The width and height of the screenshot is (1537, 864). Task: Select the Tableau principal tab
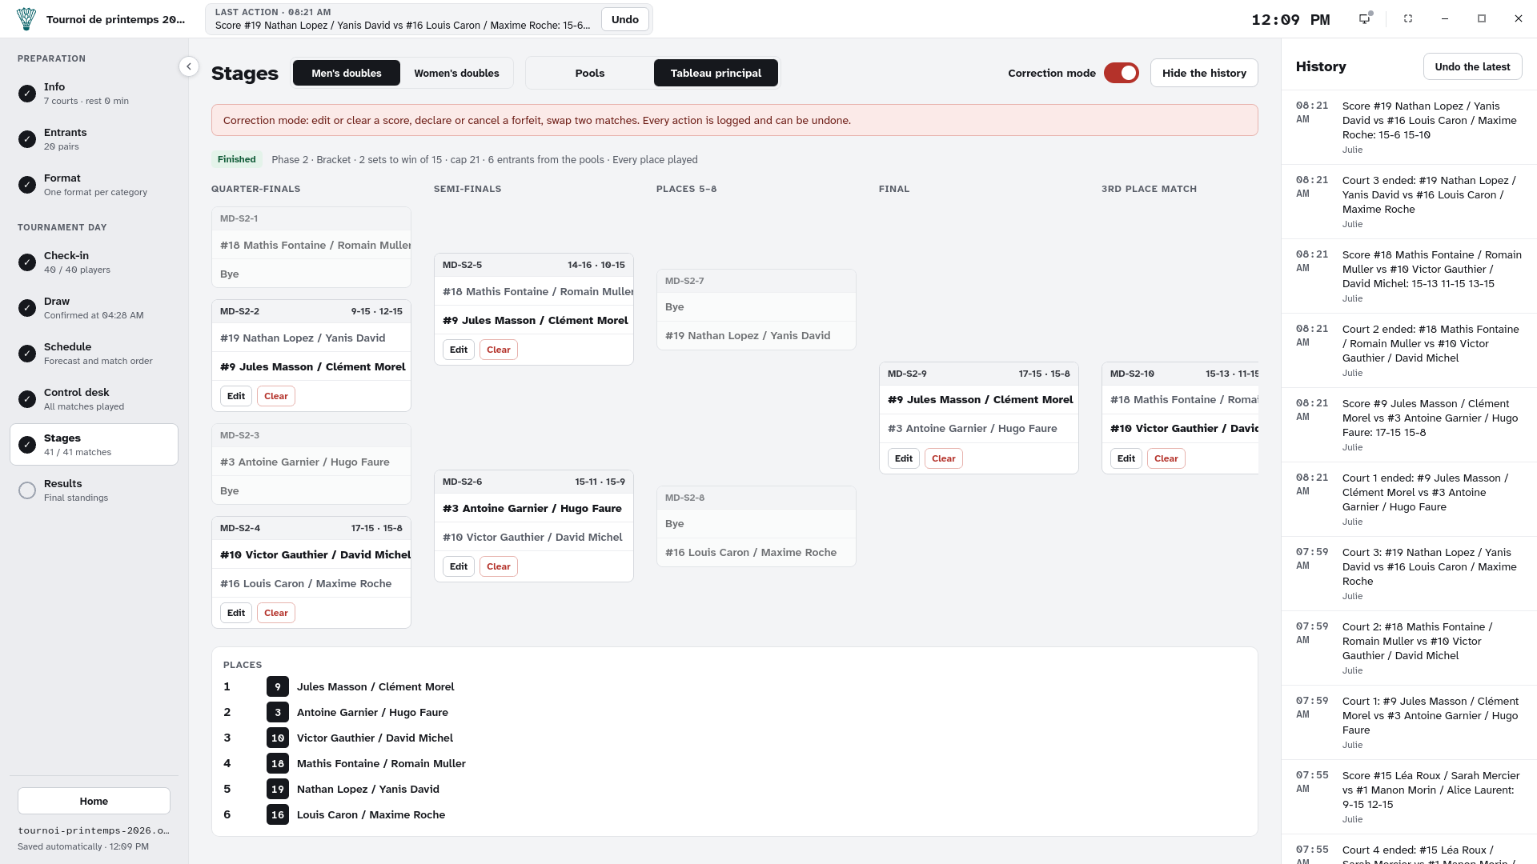[x=716, y=73]
